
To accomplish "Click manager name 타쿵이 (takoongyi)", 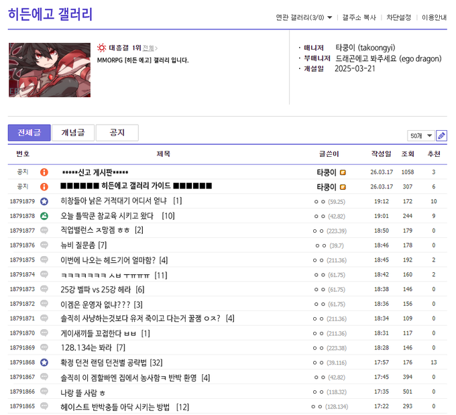I will pos(365,48).
